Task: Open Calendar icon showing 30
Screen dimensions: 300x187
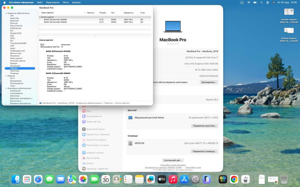Action: [106, 179]
